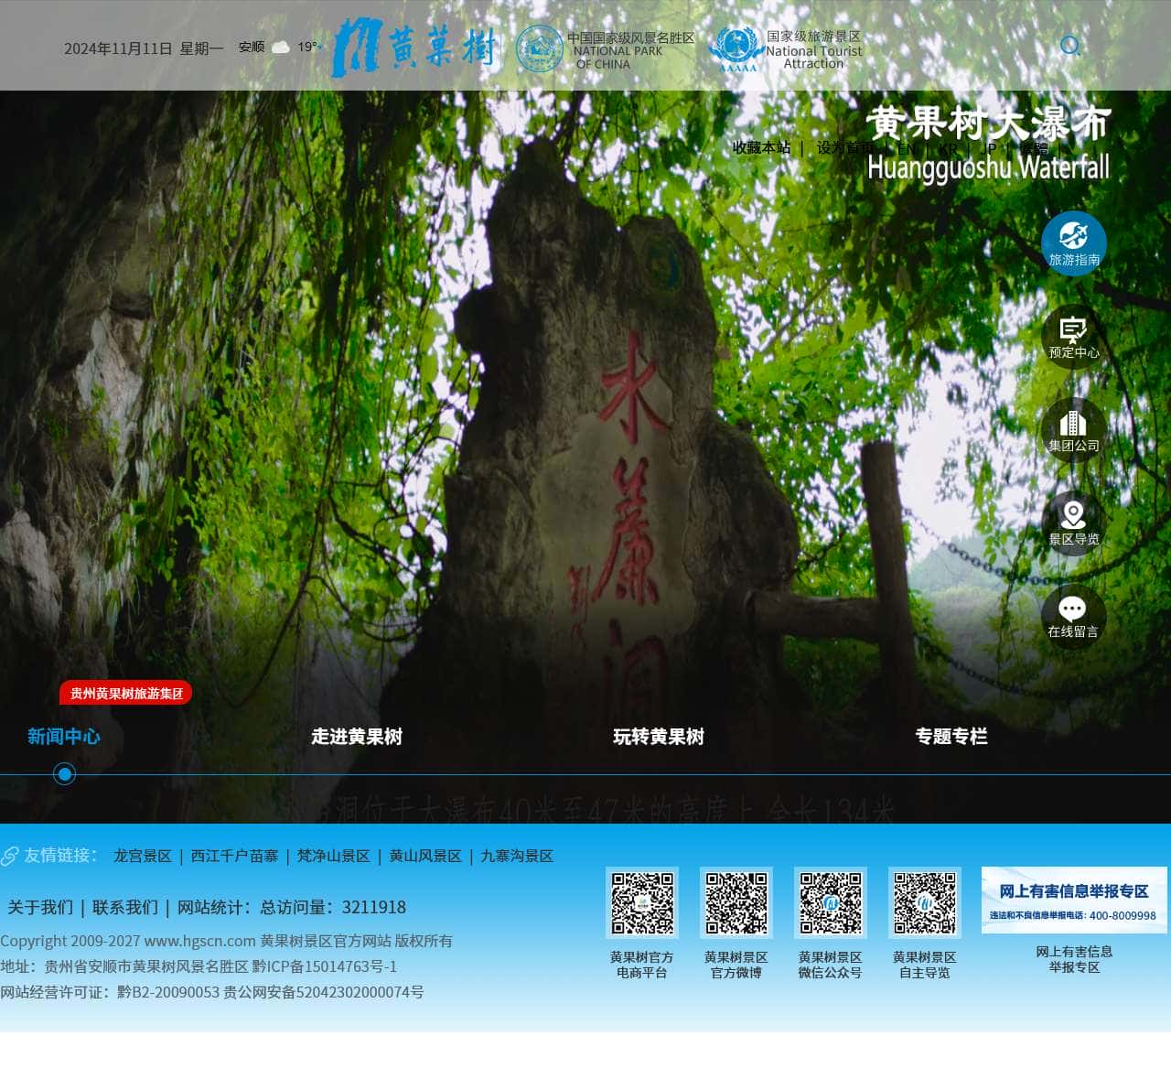Click the 黄果树景区自主导览 caption

point(925,965)
